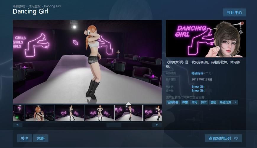Viewport: 257px width, 148px height.
Task: Go to 所有游戏 in the breadcrumb
Action: 19,6
